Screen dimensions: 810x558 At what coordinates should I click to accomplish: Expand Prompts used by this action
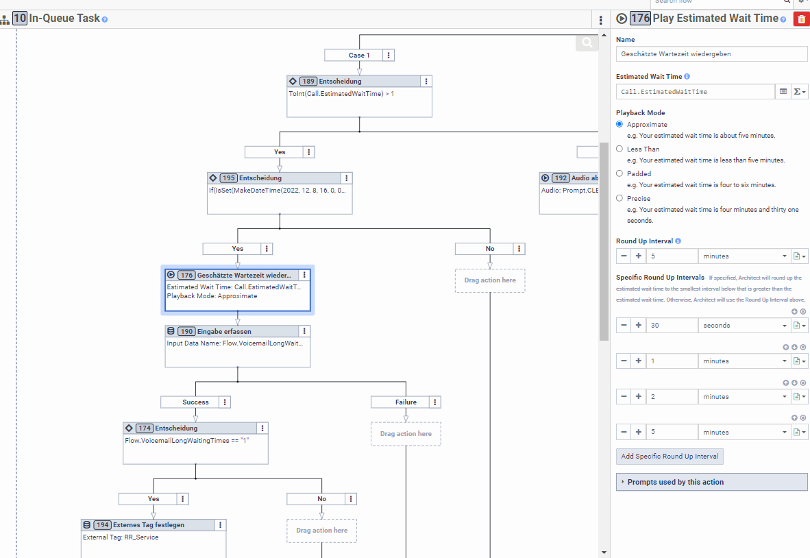coord(711,482)
